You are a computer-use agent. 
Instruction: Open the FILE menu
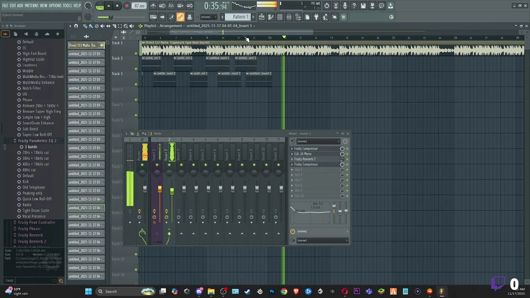pos(5,5)
